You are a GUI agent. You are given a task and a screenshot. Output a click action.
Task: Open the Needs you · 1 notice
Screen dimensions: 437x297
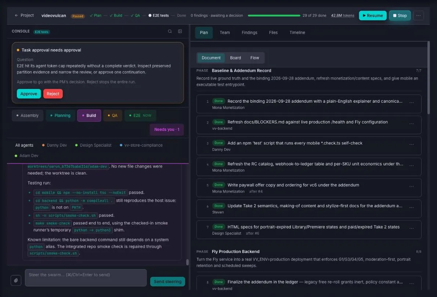click(x=167, y=129)
